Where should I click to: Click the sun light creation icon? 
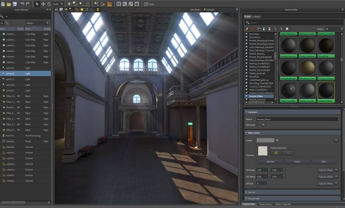tap(69, 4)
